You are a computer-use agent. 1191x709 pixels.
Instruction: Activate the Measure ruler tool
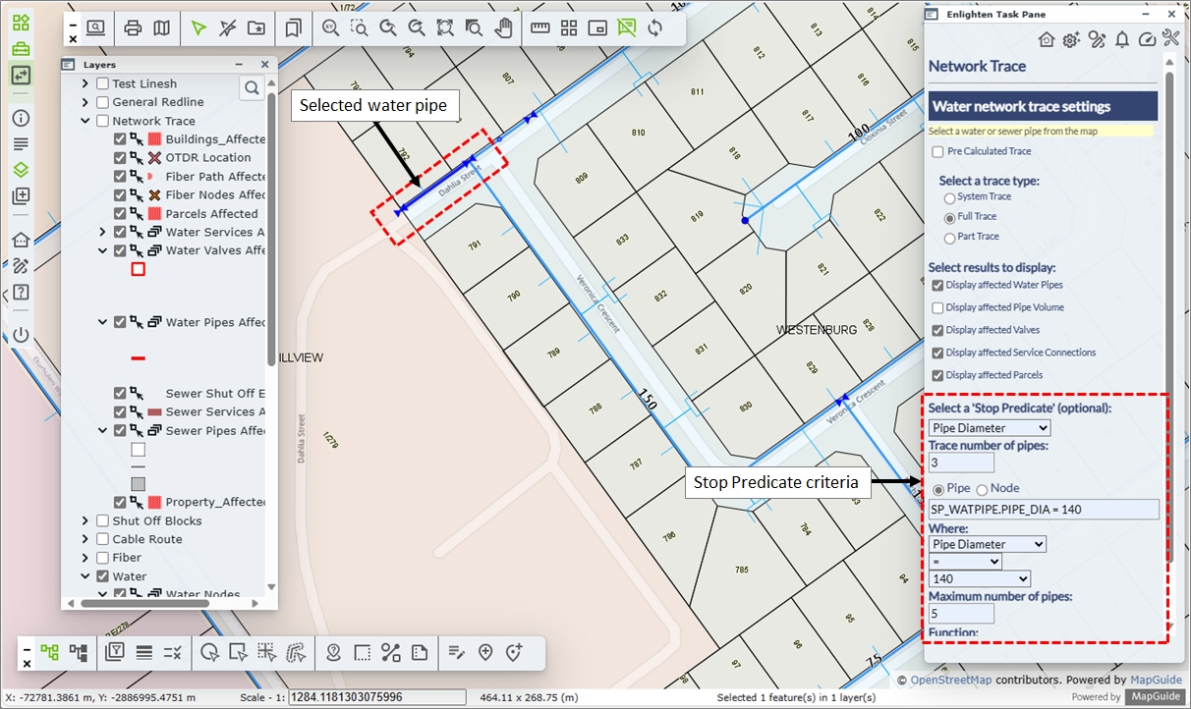tap(539, 28)
